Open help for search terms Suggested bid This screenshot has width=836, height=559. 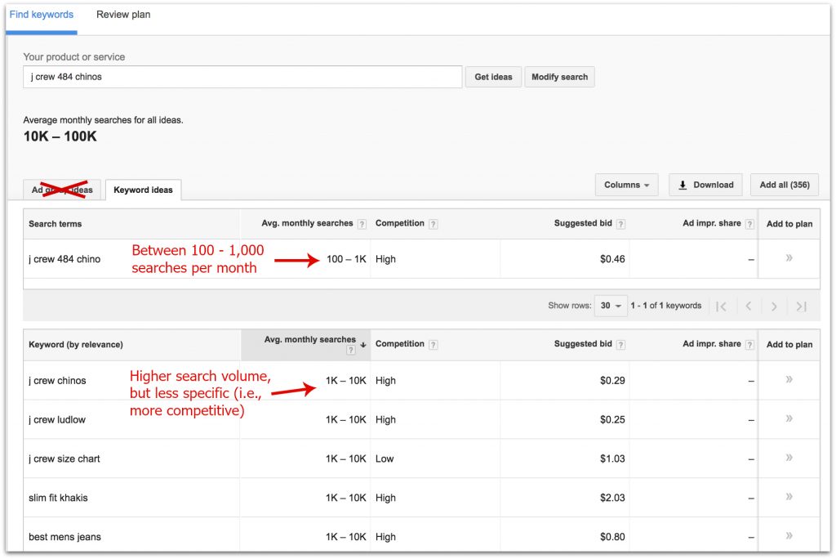620,224
